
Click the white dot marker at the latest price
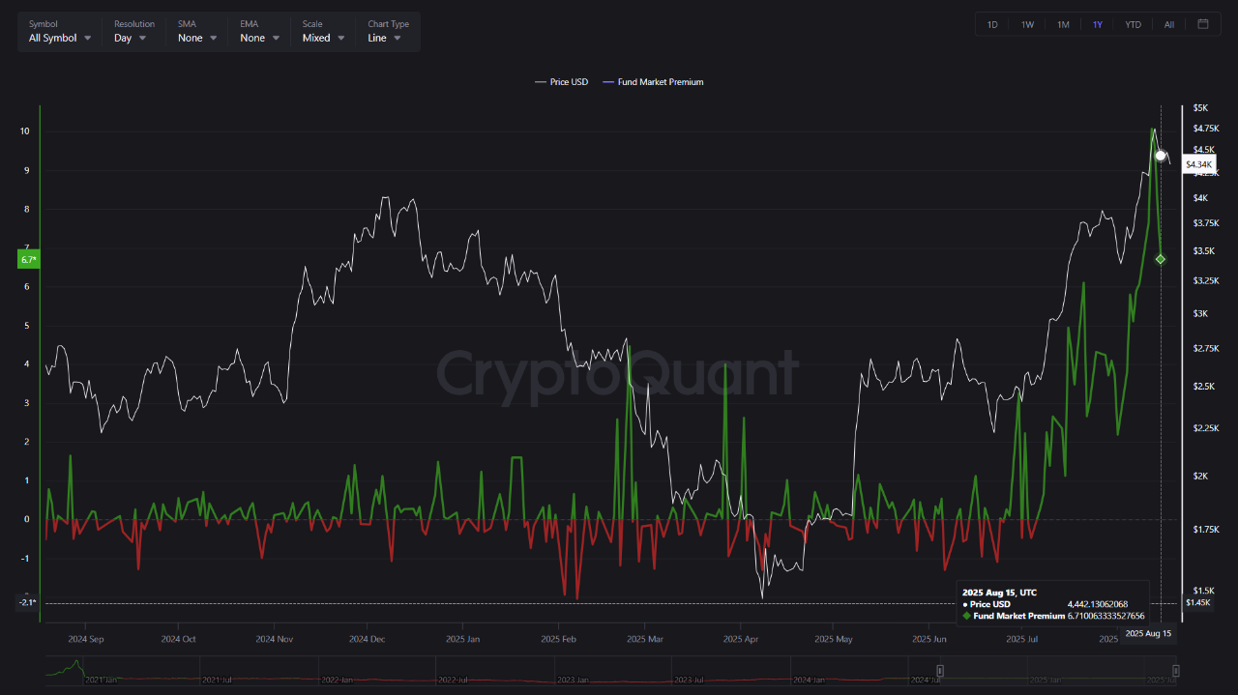(1160, 155)
